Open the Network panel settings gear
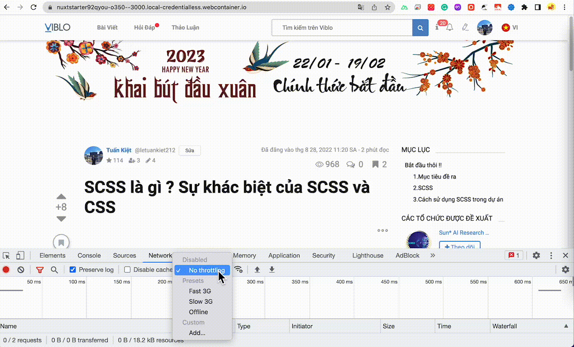574x347 pixels. [x=565, y=270]
